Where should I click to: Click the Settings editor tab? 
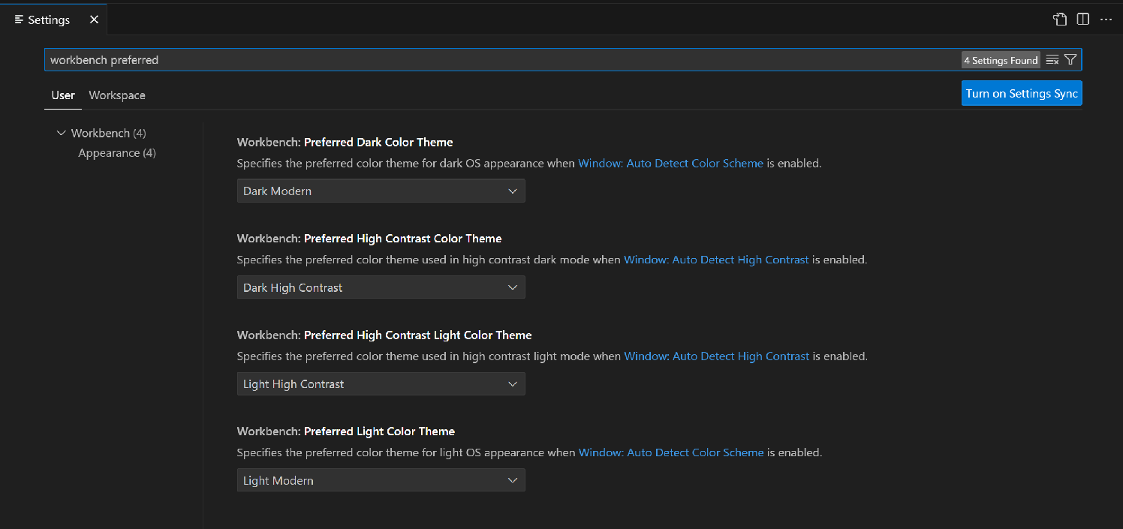pyautogui.click(x=47, y=20)
